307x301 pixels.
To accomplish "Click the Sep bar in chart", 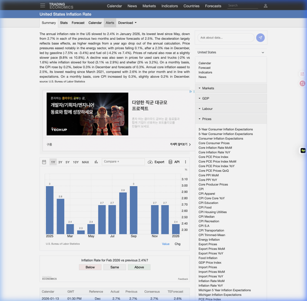I will point(134,210).
